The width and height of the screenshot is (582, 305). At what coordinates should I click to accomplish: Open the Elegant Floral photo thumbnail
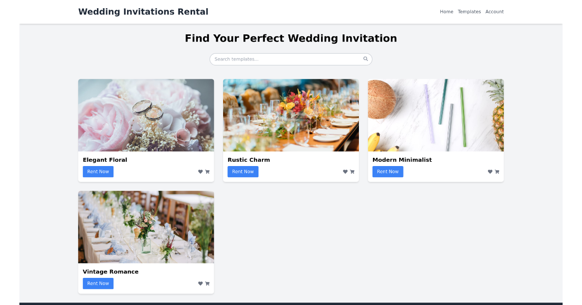tap(146, 115)
